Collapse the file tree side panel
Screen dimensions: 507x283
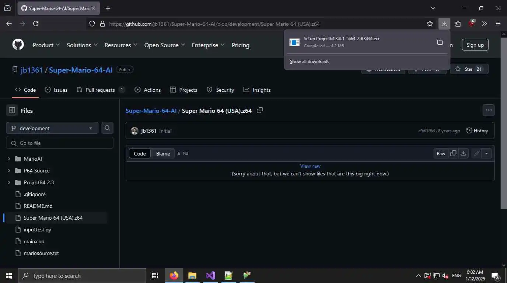[x=12, y=110]
